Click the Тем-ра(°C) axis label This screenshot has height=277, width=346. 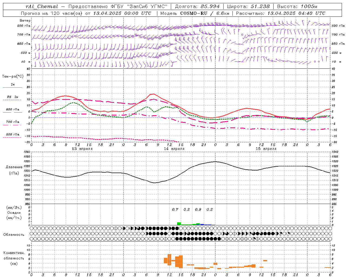point(13,77)
